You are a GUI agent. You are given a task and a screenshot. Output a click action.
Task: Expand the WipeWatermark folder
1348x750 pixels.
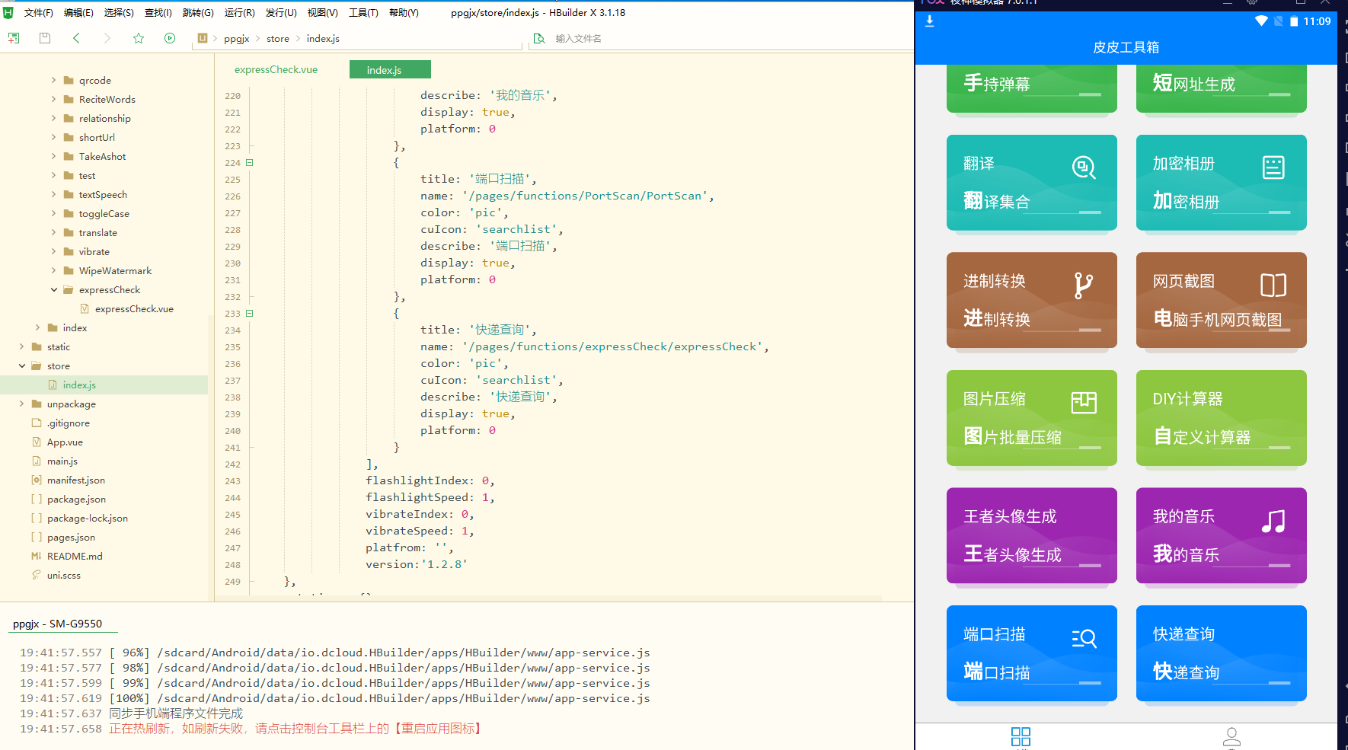(53, 270)
